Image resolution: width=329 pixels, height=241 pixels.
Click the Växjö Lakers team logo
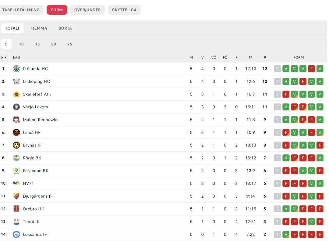[16, 107]
